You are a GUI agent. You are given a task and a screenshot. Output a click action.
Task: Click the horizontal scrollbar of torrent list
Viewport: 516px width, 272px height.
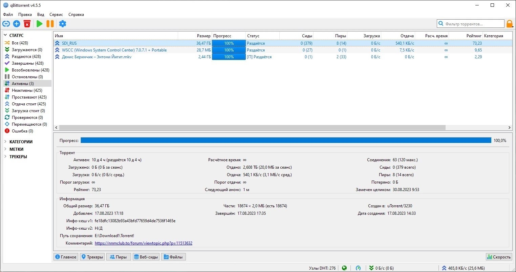[x=252, y=128]
